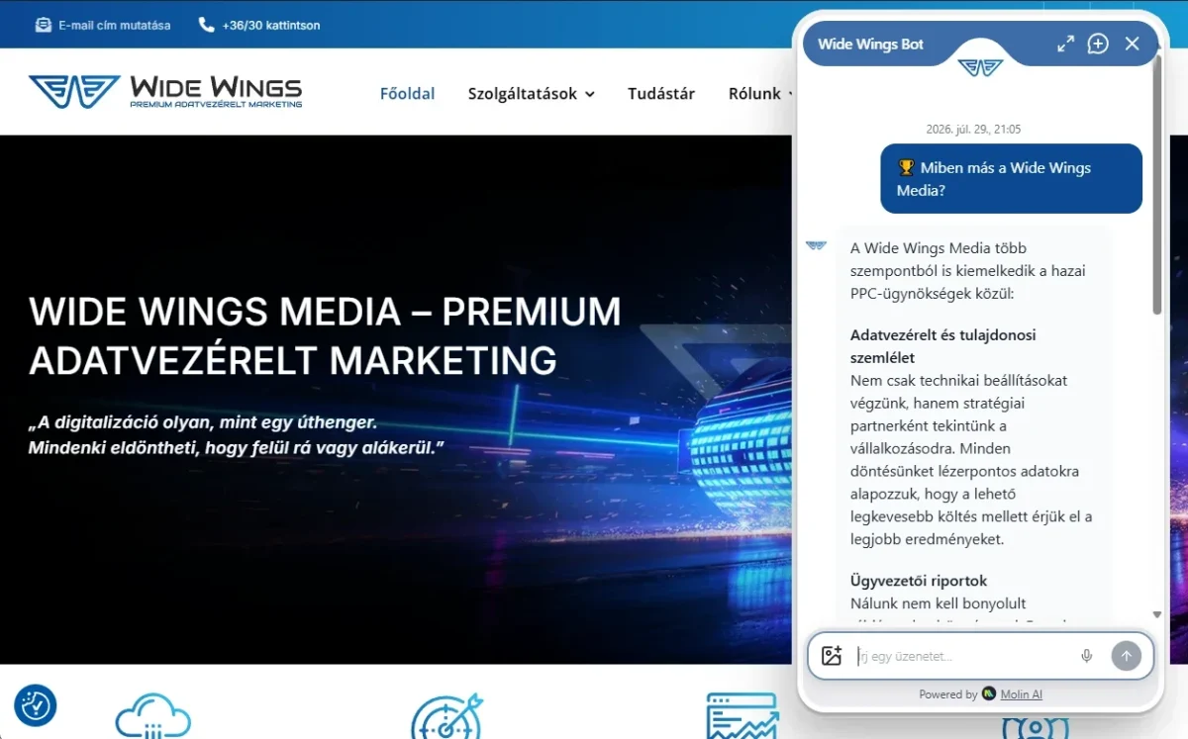Image resolution: width=1188 pixels, height=739 pixels.
Task: Click the chat scrollbar thumb
Action: (x=1157, y=184)
